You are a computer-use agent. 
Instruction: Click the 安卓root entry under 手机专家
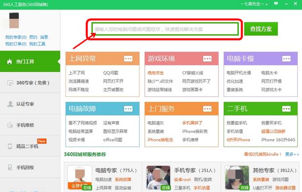182,179
